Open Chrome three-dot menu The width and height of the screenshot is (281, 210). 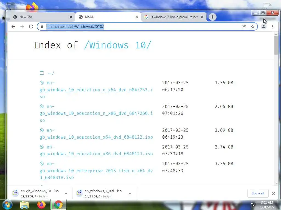(x=272, y=27)
